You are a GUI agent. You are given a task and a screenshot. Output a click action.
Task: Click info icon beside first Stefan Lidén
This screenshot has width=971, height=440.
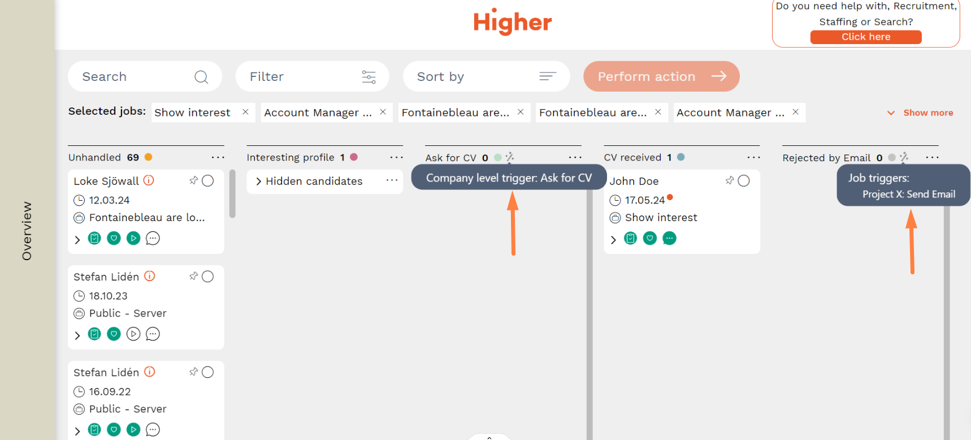coord(150,276)
